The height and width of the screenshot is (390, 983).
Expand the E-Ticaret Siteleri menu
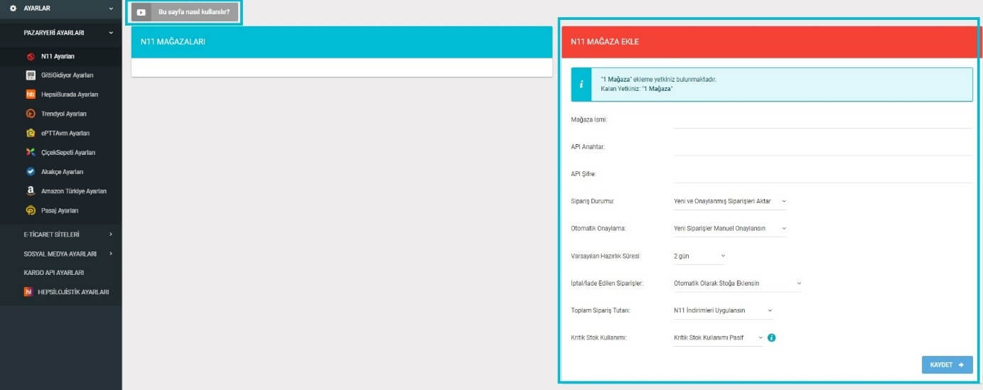tap(61, 234)
